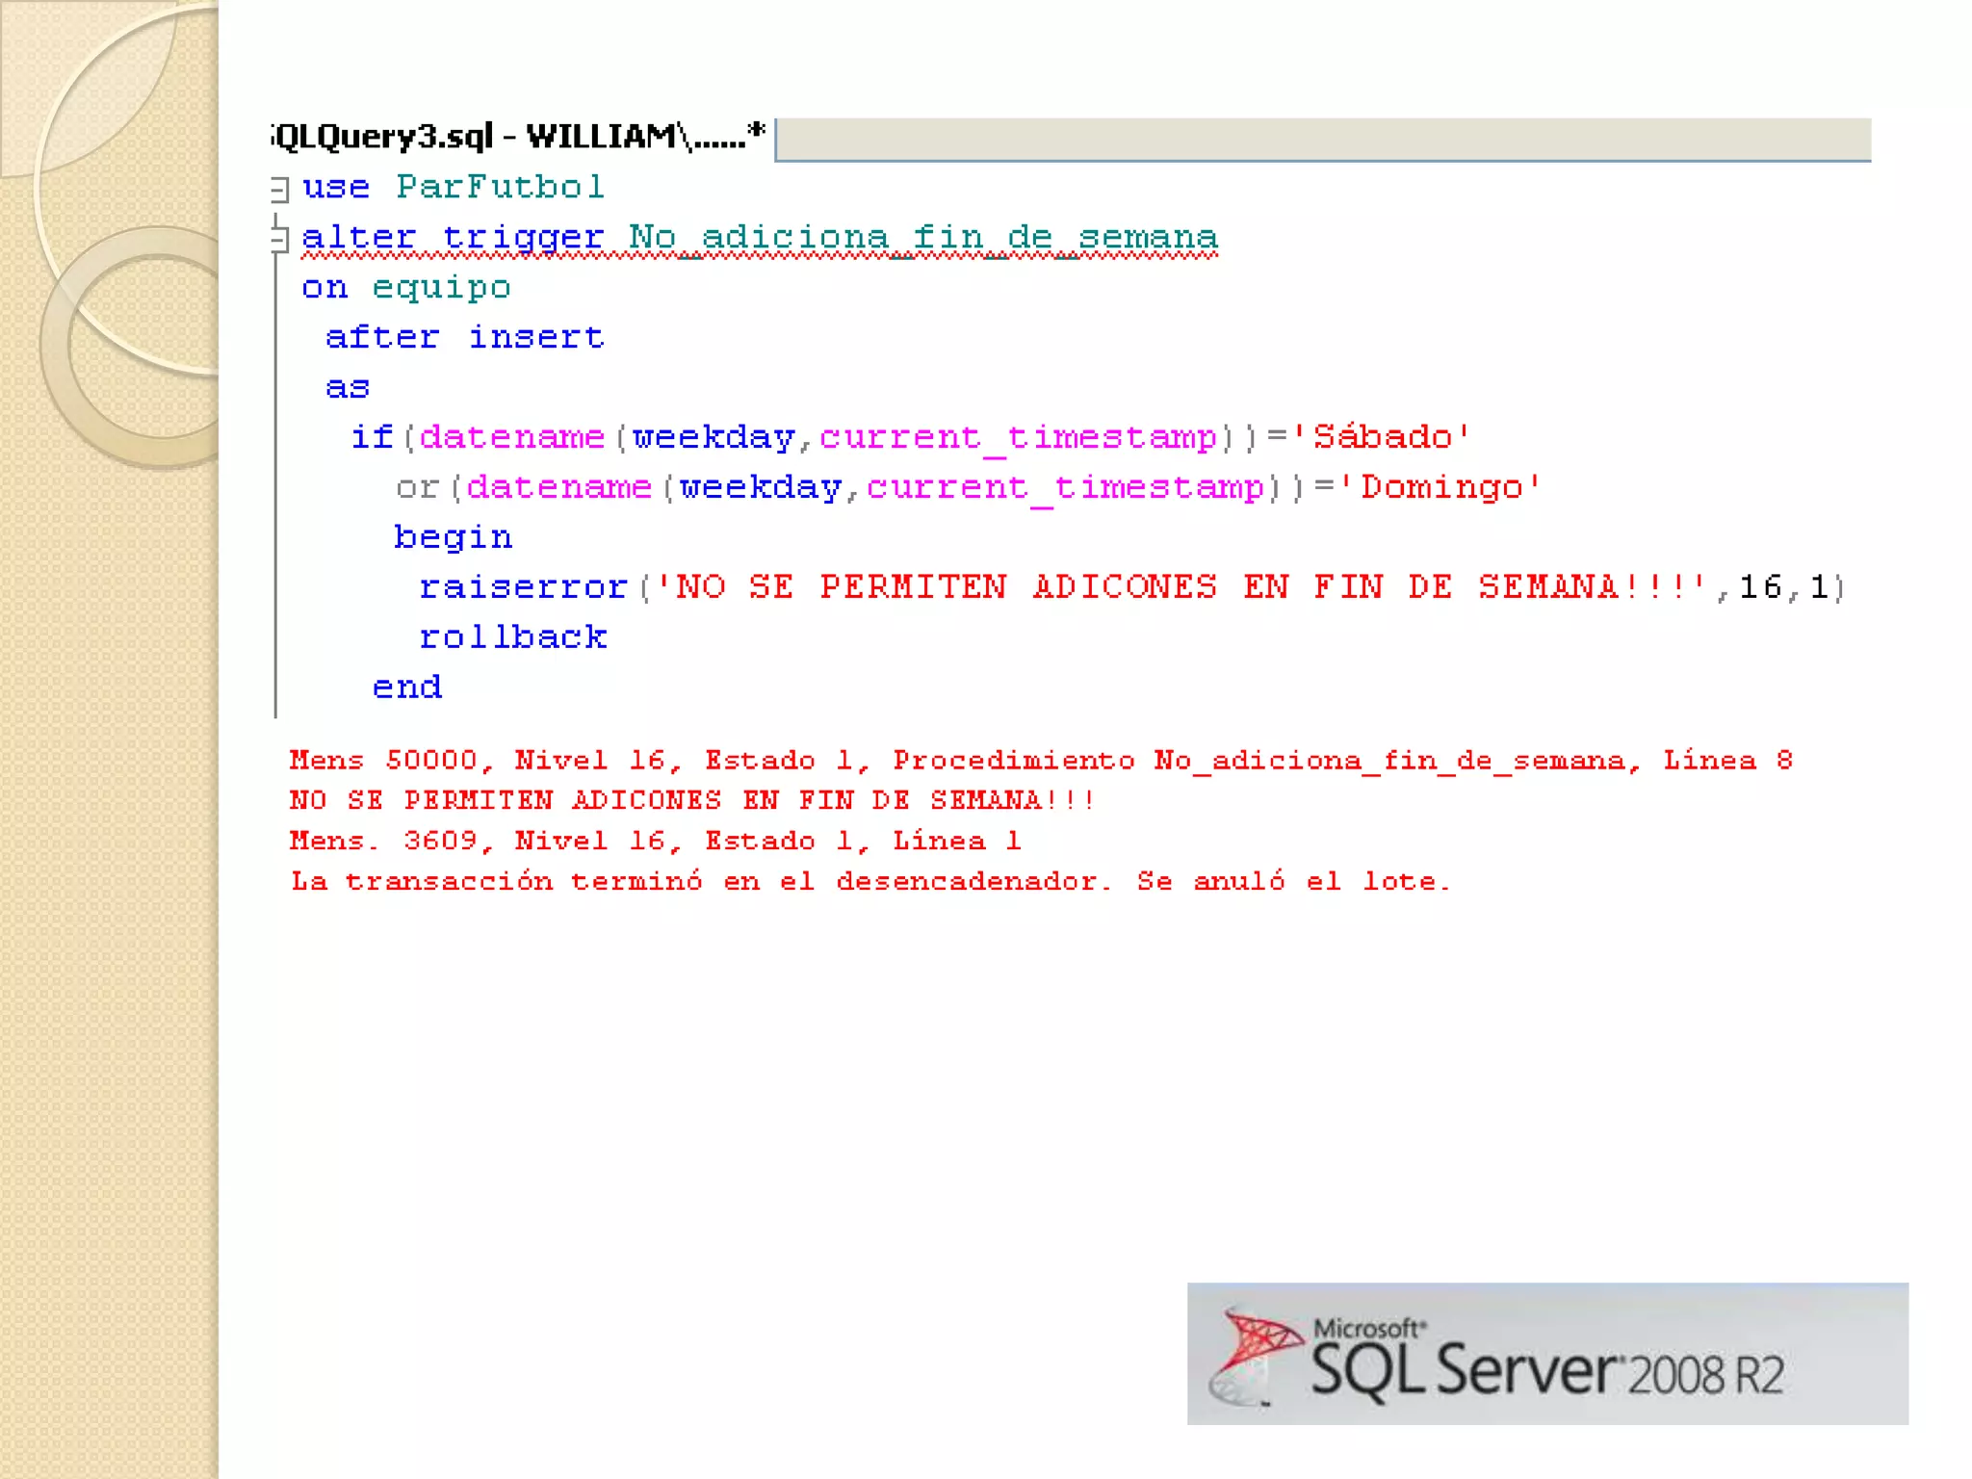Screen dimensions: 1972x1479
Task: Click the raiserror statement line
Action: 1132,587
